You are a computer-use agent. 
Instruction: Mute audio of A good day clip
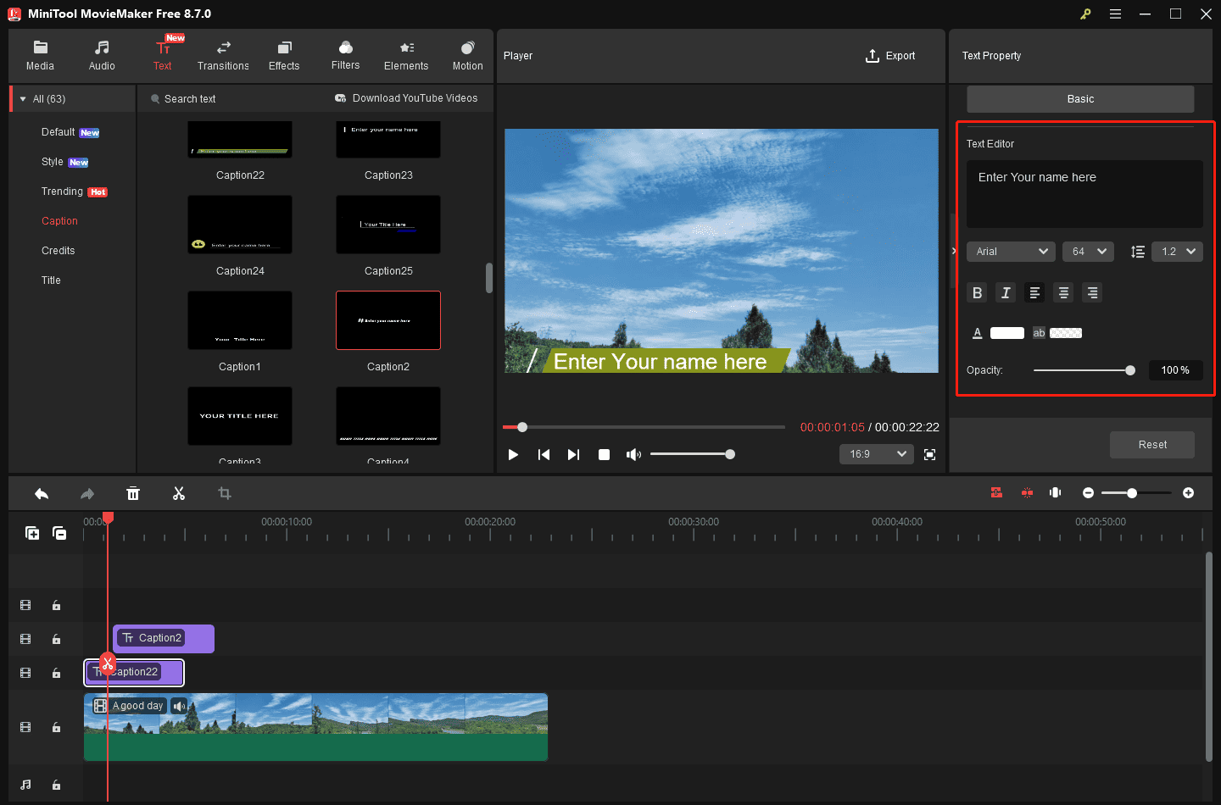click(179, 706)
